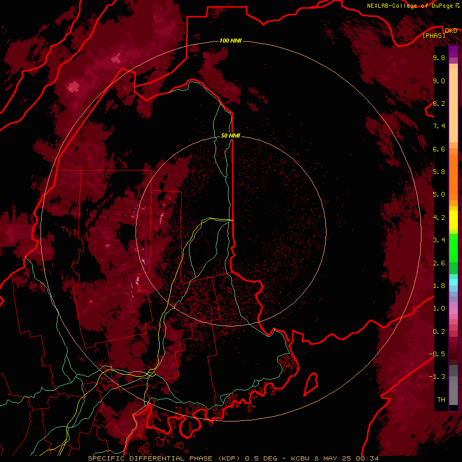This screenshot has height=462, width=462.
Task: Select the 5.8 value on color scale
Action: click(439, 172)
